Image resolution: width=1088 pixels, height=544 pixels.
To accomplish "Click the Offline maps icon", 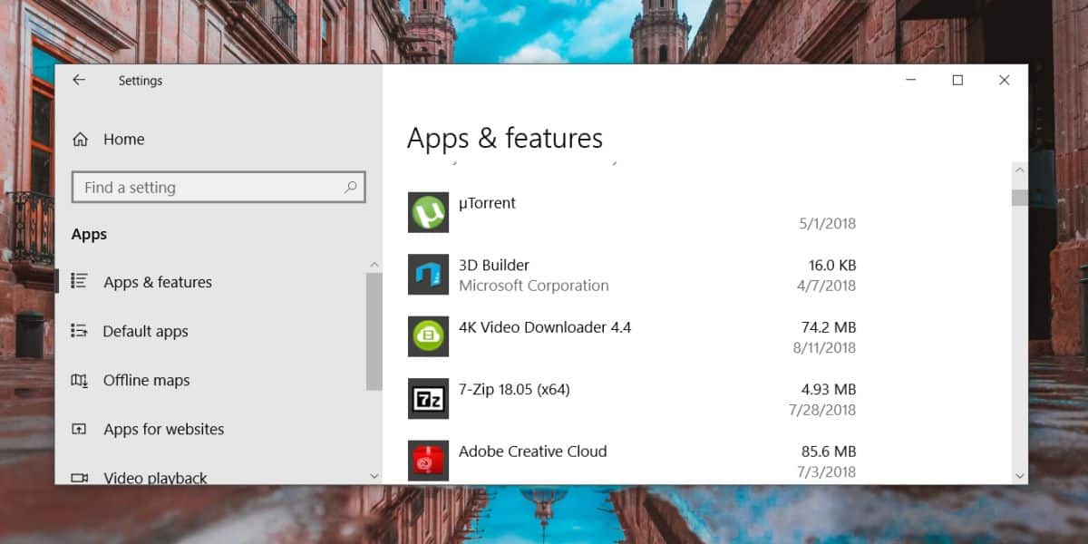I will pos(80,380).
